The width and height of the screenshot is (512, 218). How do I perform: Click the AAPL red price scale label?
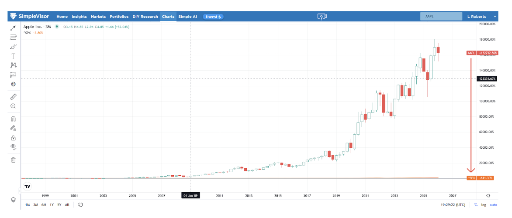tap(471, 53)
